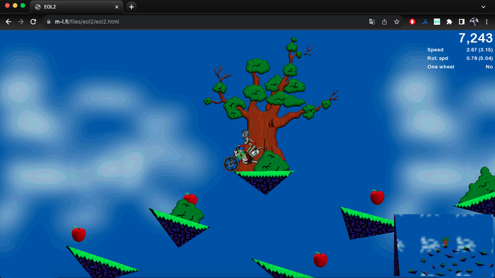
Task: Click the red apple near the minimap
Action: 377,197
